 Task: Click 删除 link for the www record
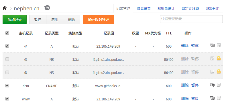185,98
